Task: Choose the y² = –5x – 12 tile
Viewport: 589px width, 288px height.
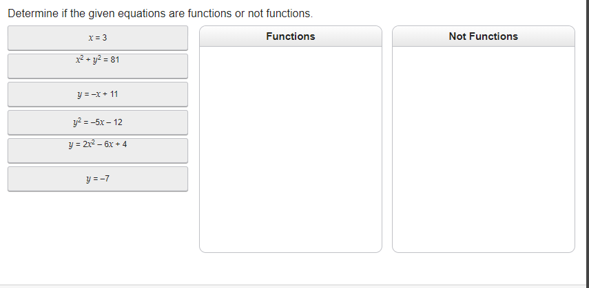Action: coord(98,122)
